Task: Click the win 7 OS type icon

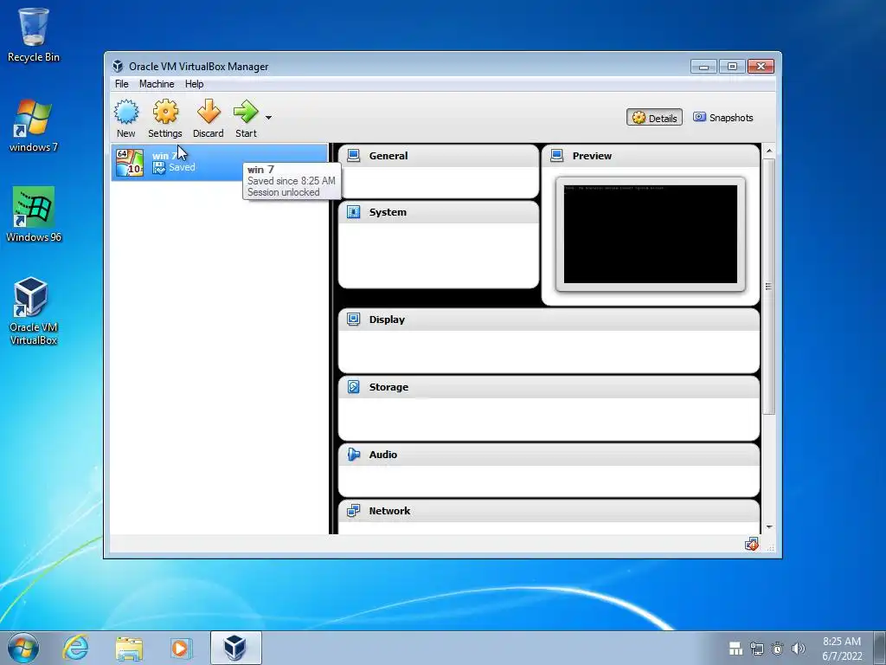Action: (x=130, y=163)
